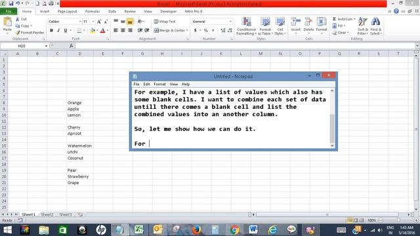Open Notepad's Format menu

coord(159,84)
